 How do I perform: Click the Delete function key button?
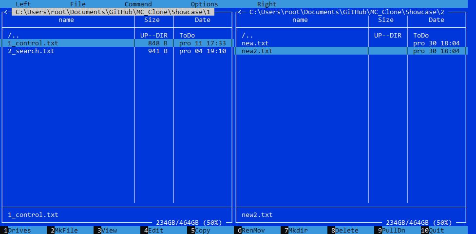[346, 230]
